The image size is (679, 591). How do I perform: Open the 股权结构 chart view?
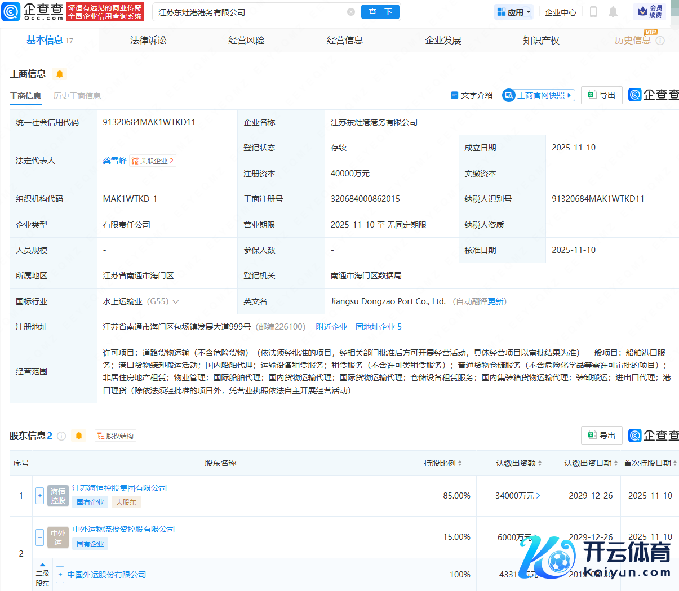(x=116, y=436)
